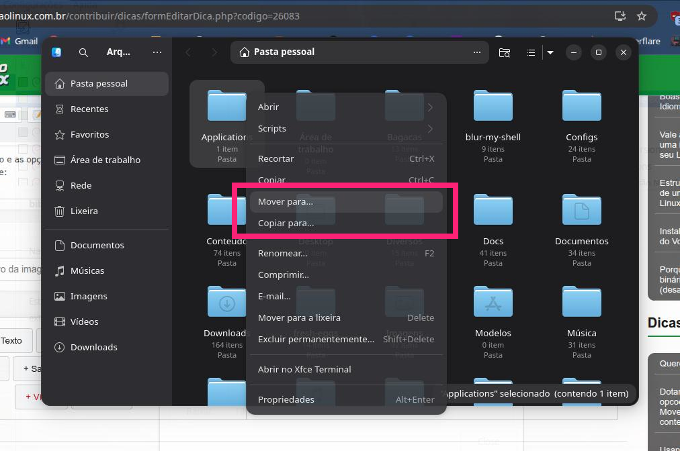Image resolution: width=680 pixels, height=451 pixels.
Task: Open the sidebar three-dots main menu
Action: pos(157,52)
